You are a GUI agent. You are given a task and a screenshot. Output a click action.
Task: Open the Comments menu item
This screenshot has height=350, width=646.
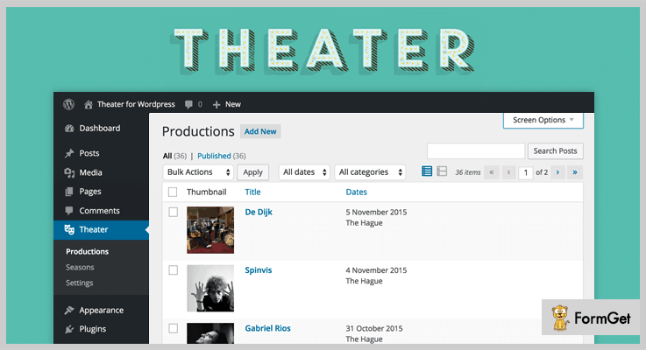click(x=101, y=211)
